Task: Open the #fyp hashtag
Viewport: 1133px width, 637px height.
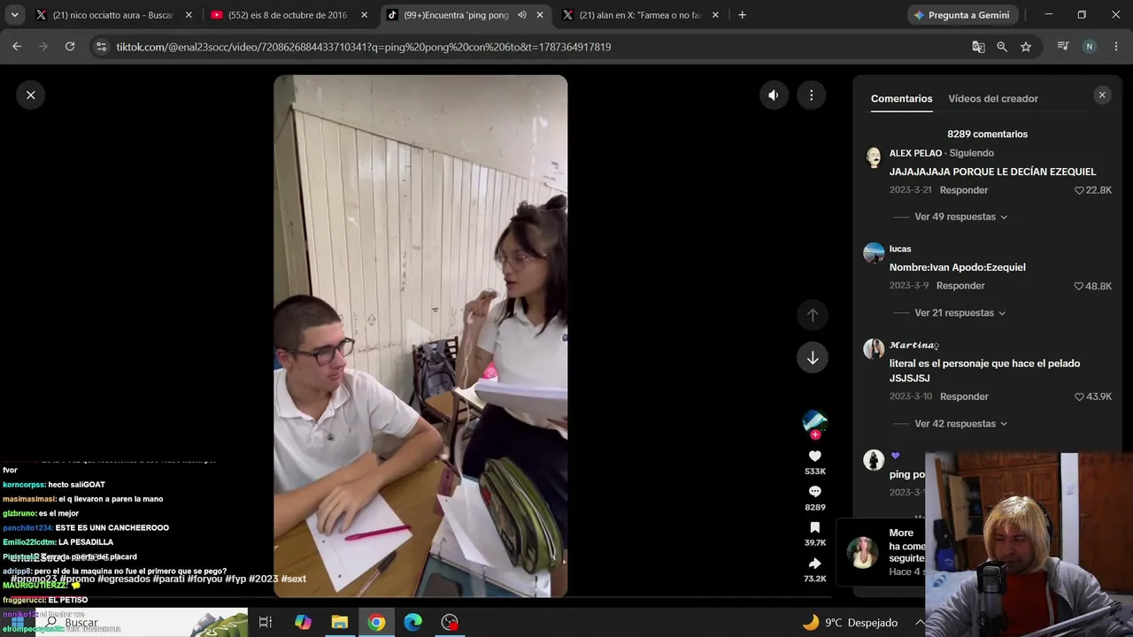Action: pyautogui.click(x=235, y=579)
